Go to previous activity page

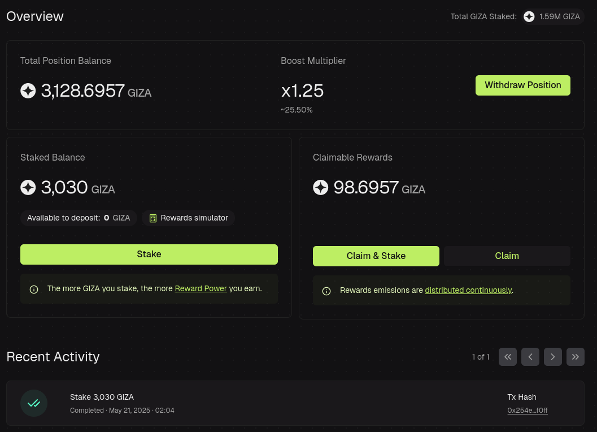tap(530, 357)
